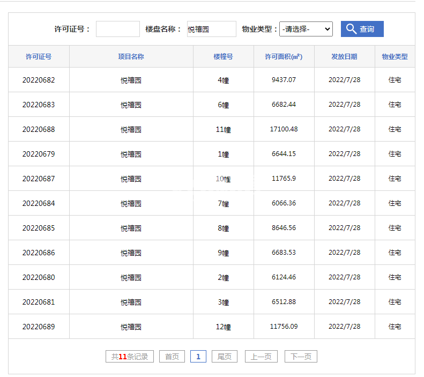
Task: Click area value 6682.44
Action: (x=284, y=105)
